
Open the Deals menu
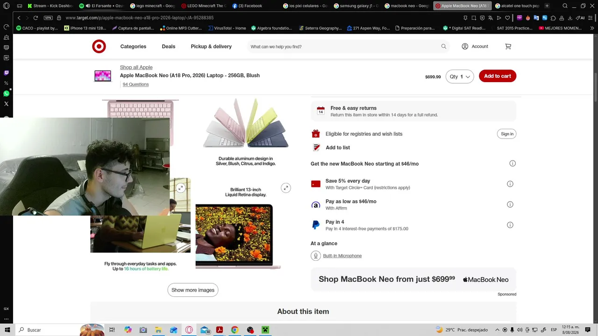tap(169, 47)
